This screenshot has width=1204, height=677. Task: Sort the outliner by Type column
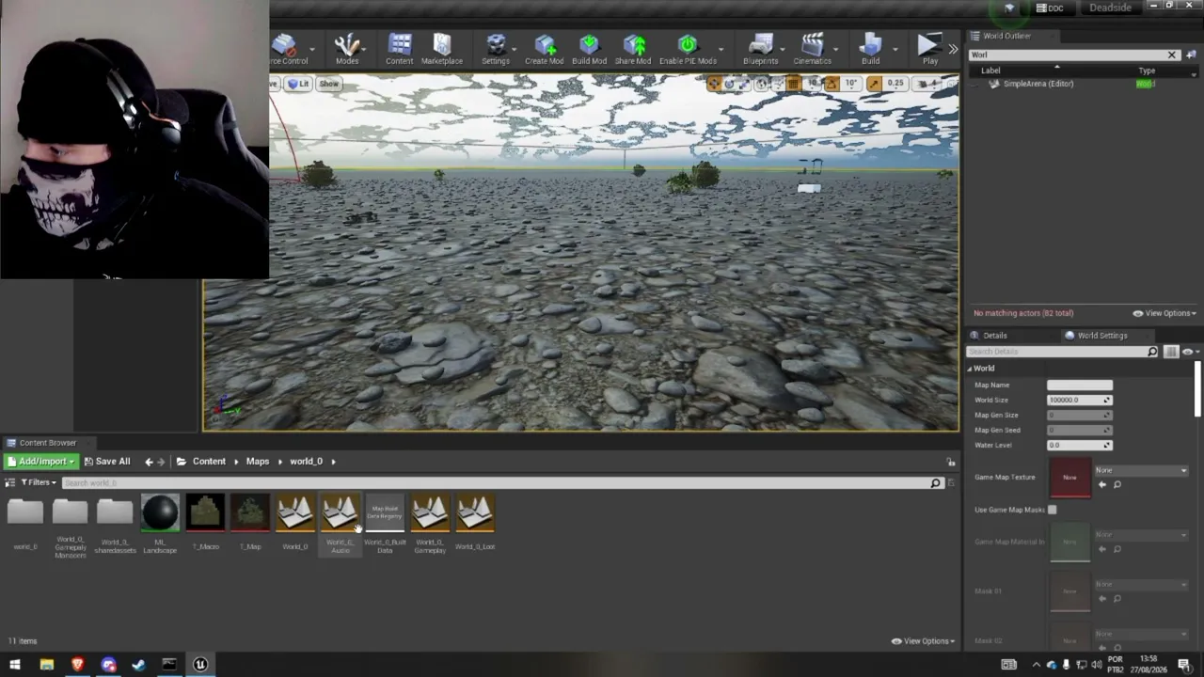coord(1147,71)
